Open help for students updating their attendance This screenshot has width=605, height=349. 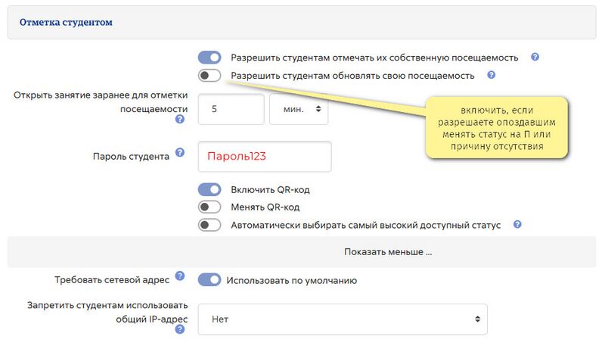tap(491, 75)
